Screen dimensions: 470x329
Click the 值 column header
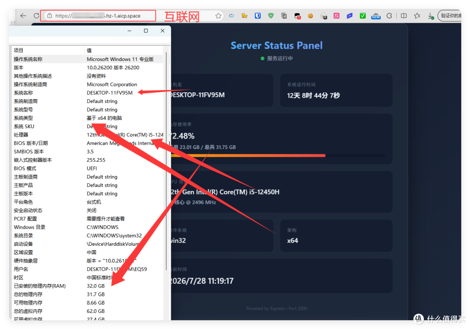(x=124, y=51)
